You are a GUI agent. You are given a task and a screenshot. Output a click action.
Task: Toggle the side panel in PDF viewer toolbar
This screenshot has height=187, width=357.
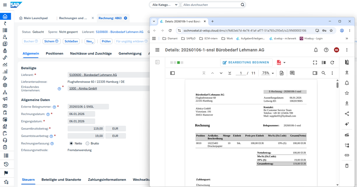(x=315, y=73)
